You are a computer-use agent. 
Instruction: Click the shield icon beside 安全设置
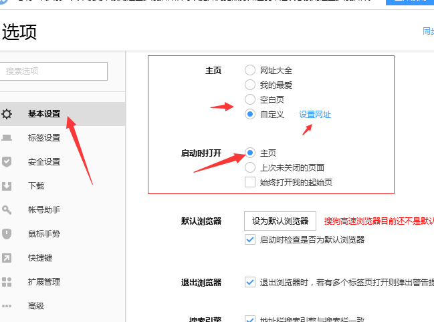click(x=7, y=162)
